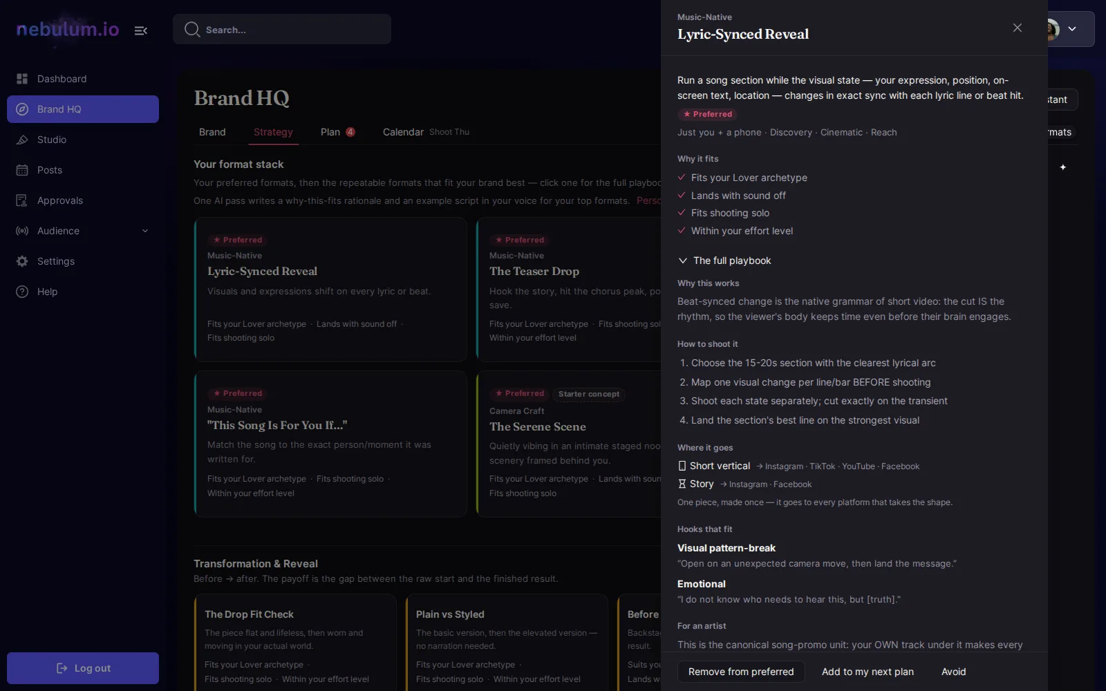Click the Help question mark icon
The width and height of the screenshot is (1106, 691).
point(22,292)
